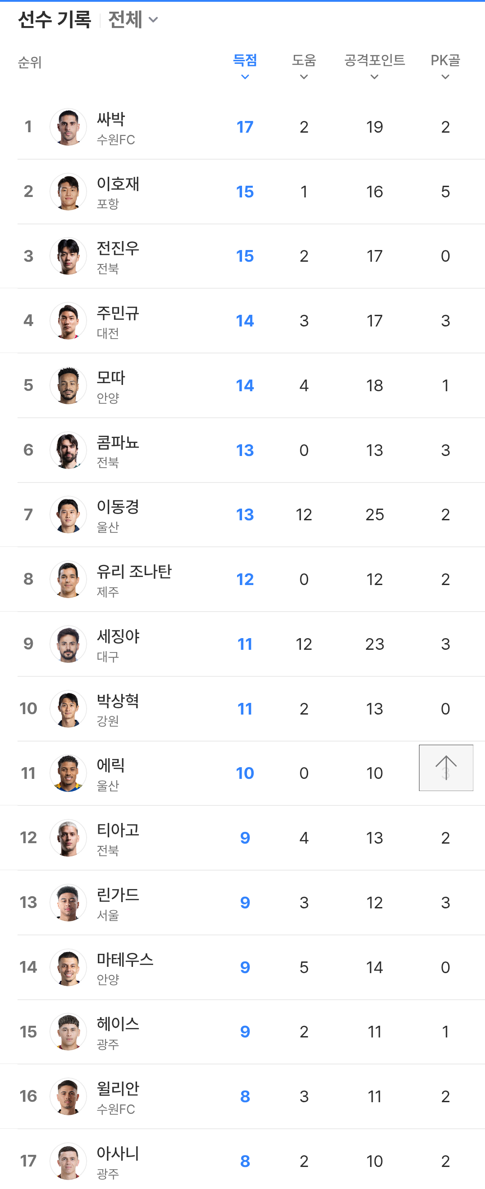Sort by 공격포인트 column header
The image size is (485, 1189).
pyautogui.click(x=375, y=66)
